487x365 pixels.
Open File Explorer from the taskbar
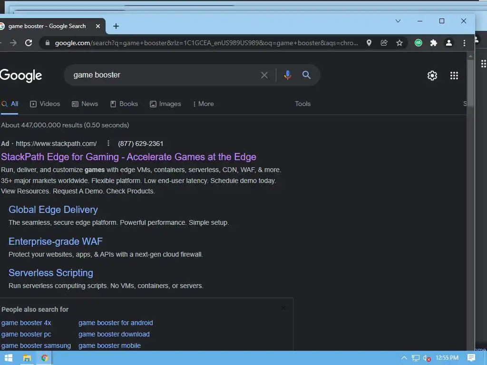27,358
